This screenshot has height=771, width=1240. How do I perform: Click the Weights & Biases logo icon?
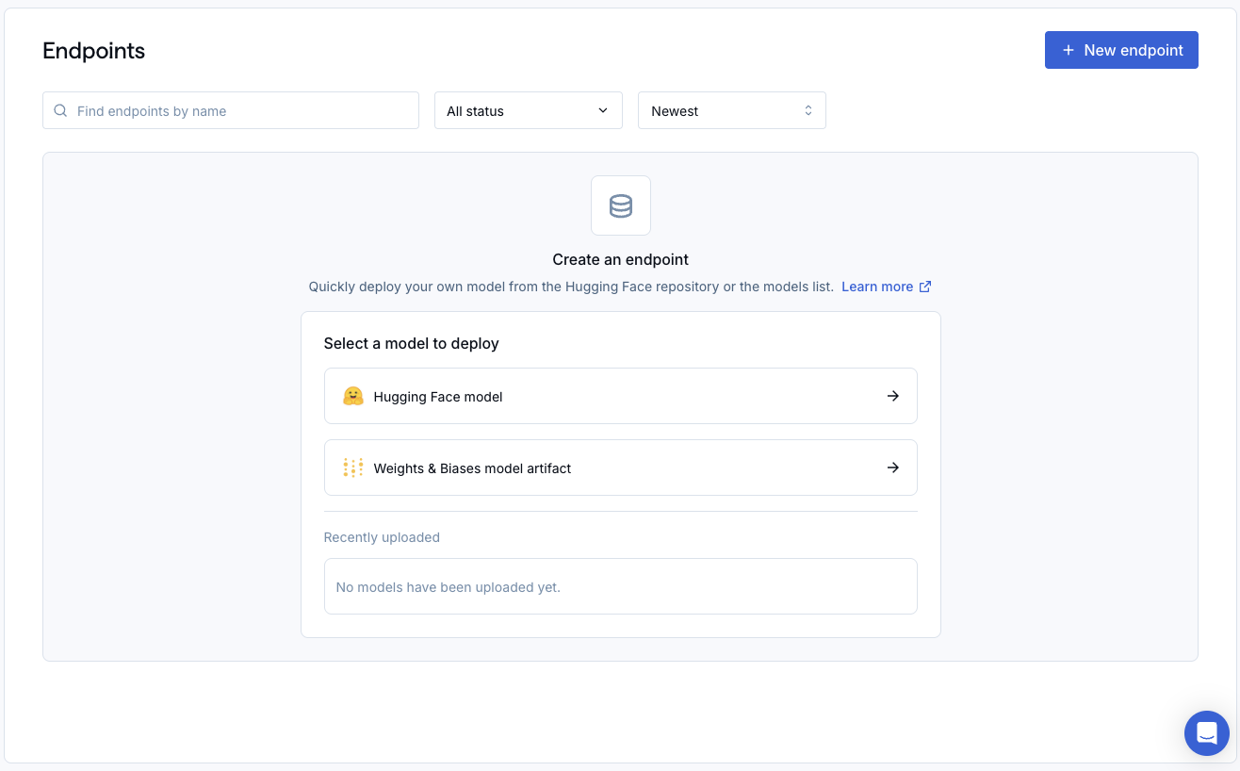pos(352,468)
